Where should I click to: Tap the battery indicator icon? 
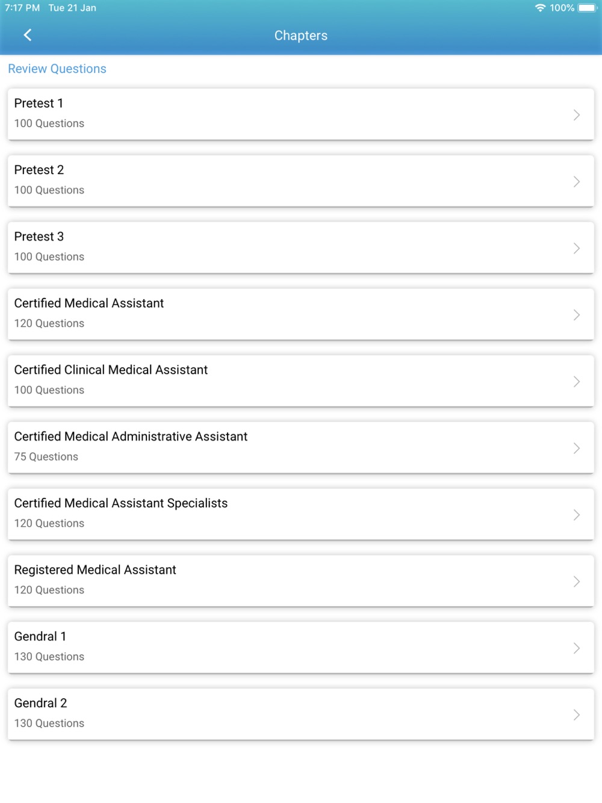(587, 8)
